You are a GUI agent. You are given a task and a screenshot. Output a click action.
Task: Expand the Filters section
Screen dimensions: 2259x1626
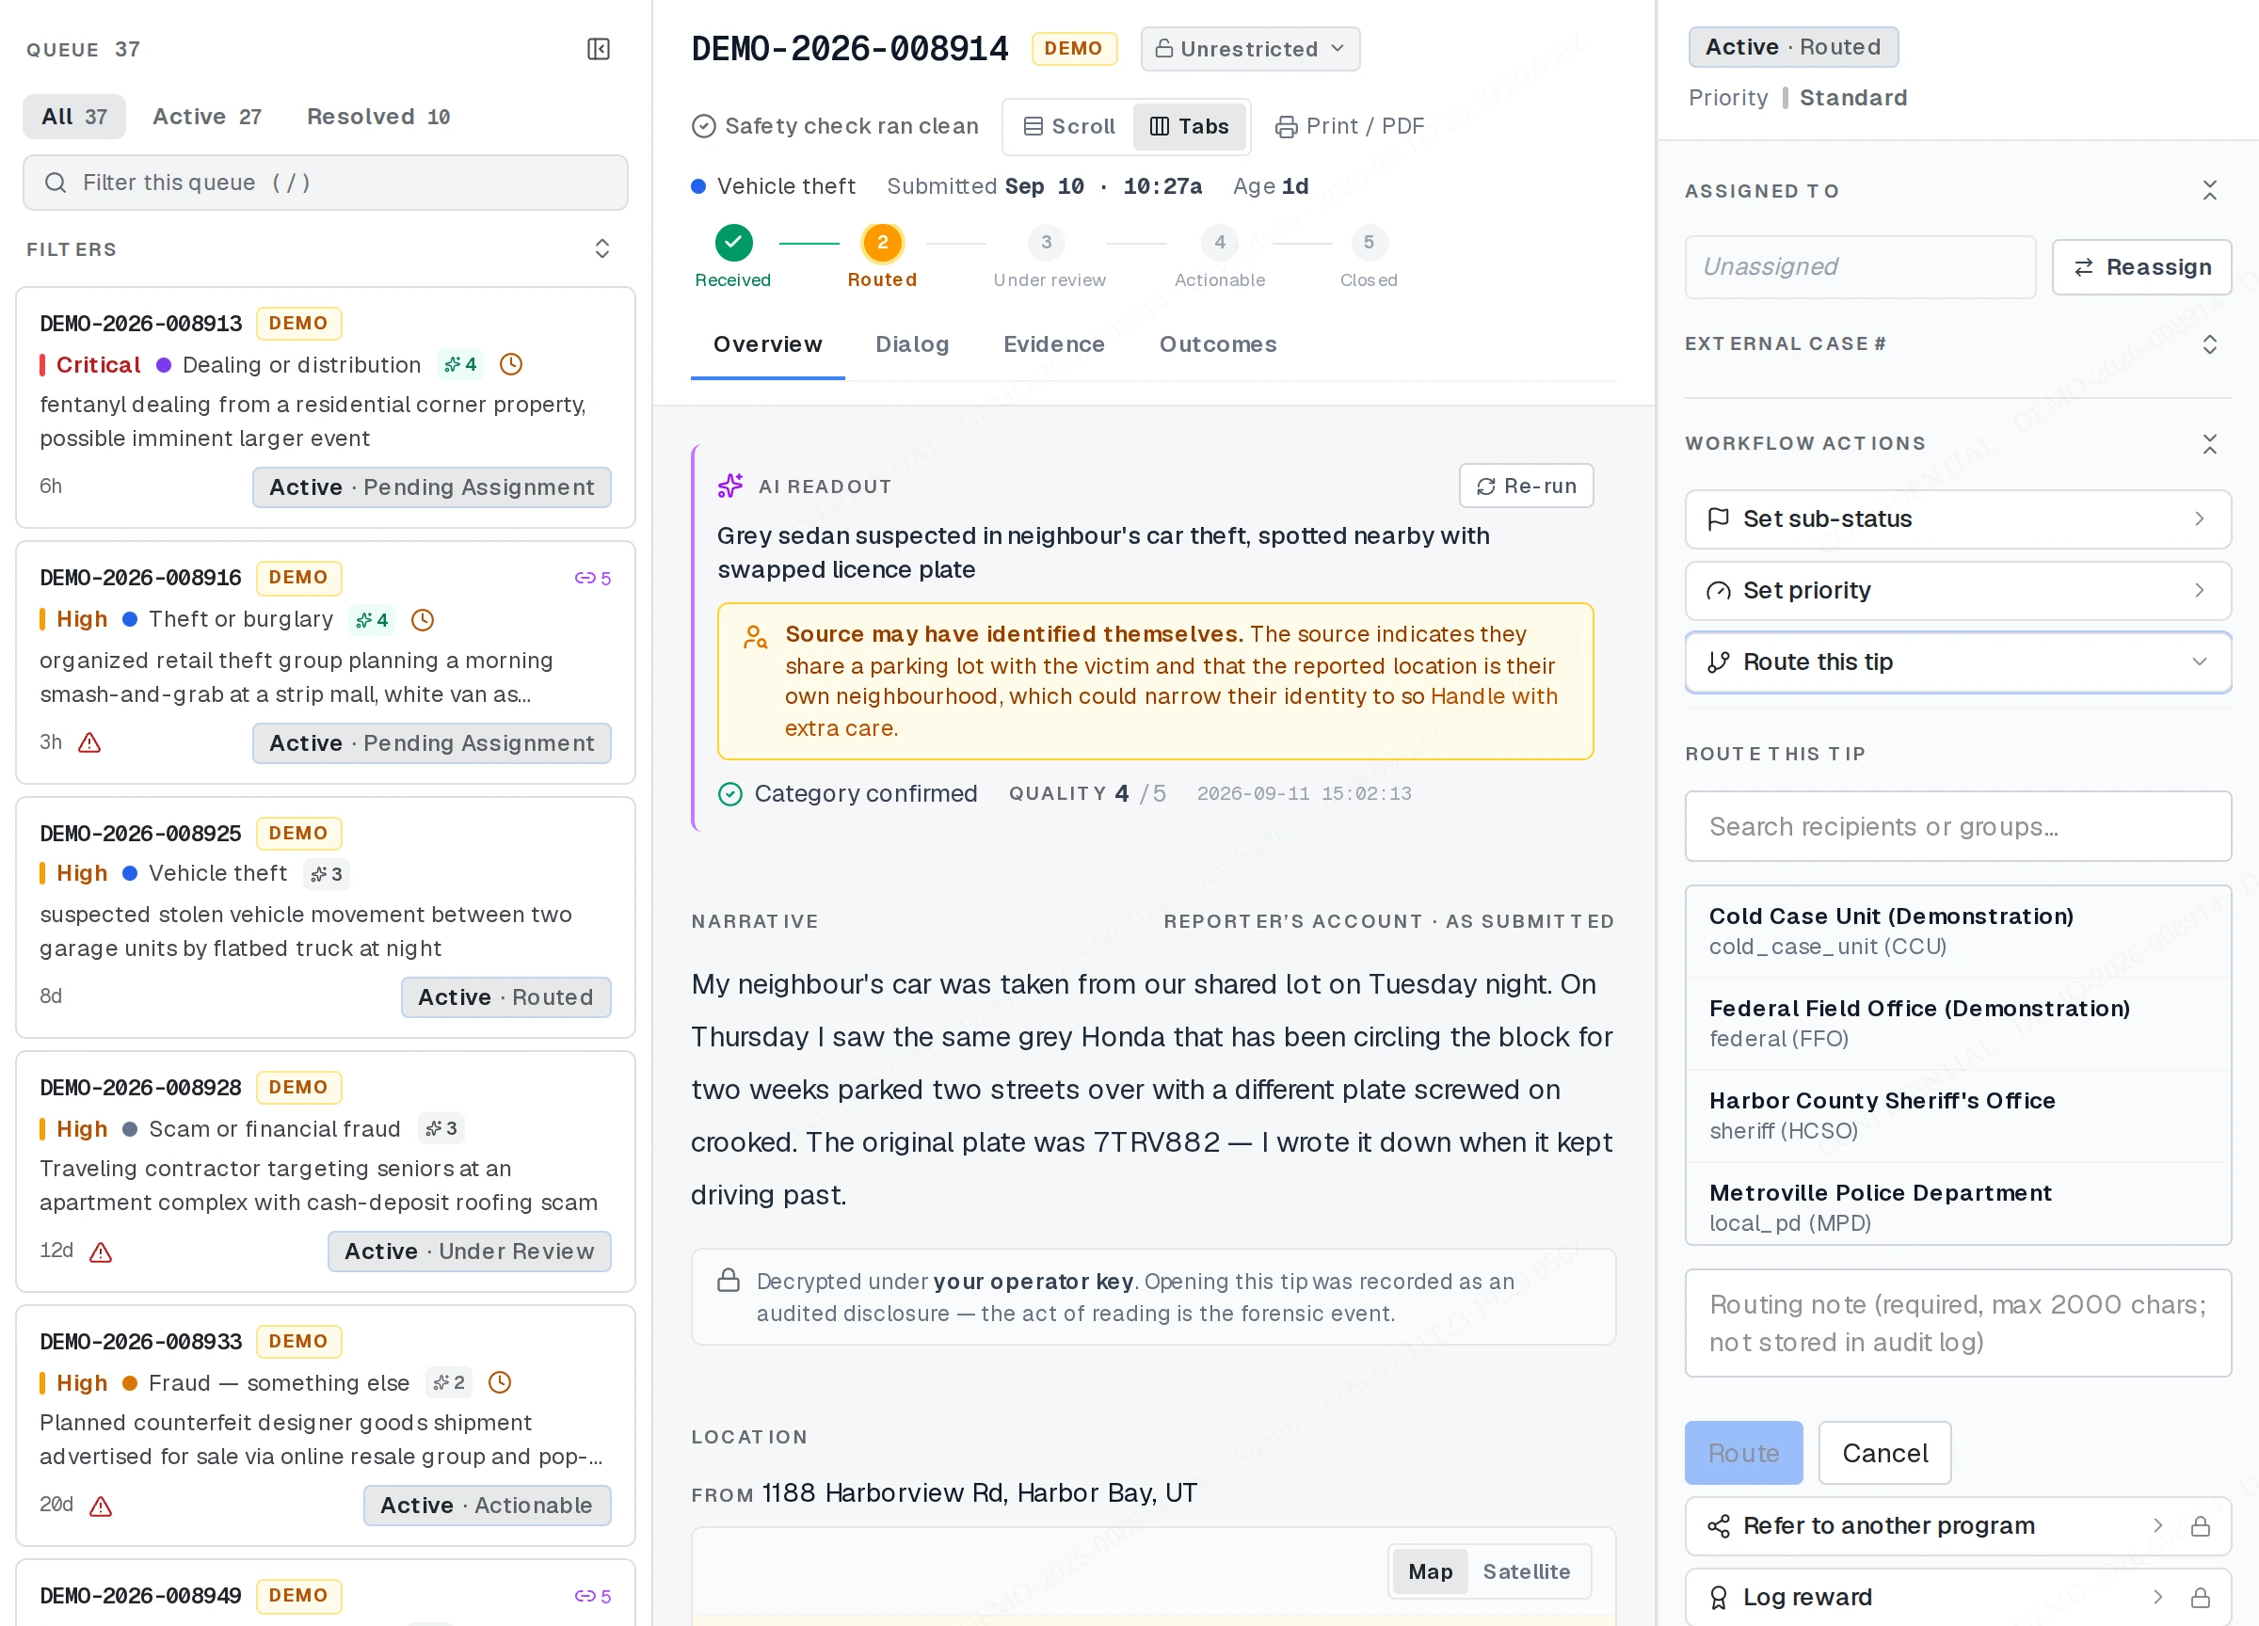pyautogui.click(x=601, y=247)
